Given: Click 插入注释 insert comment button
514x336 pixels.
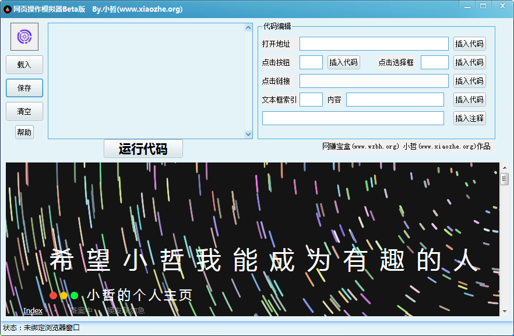Looking at the screenshot, I should pyautogui.click(x=470, y=118).
